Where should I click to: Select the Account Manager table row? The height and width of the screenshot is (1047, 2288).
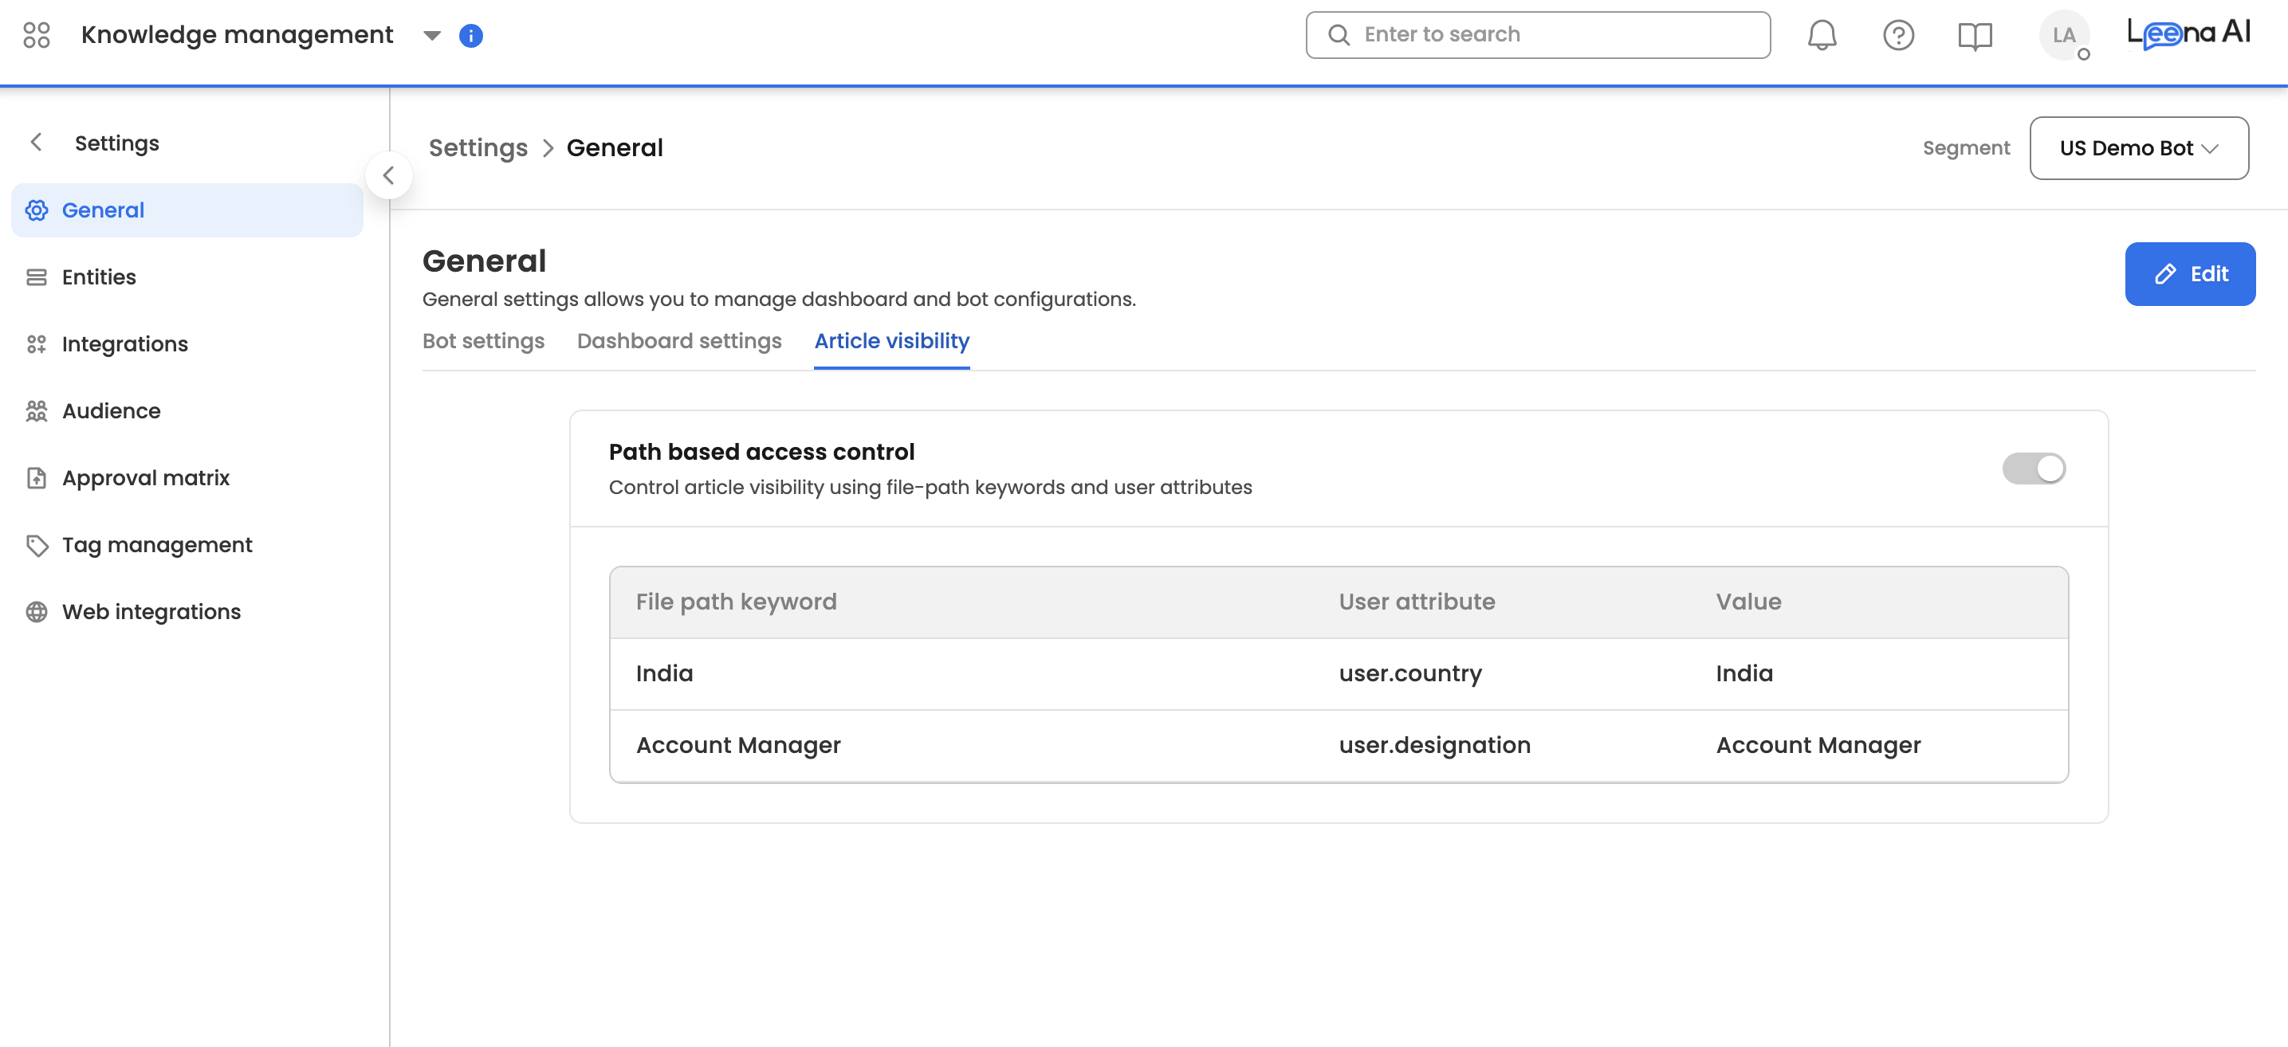pyautogui.click(x=1338, y=745)
